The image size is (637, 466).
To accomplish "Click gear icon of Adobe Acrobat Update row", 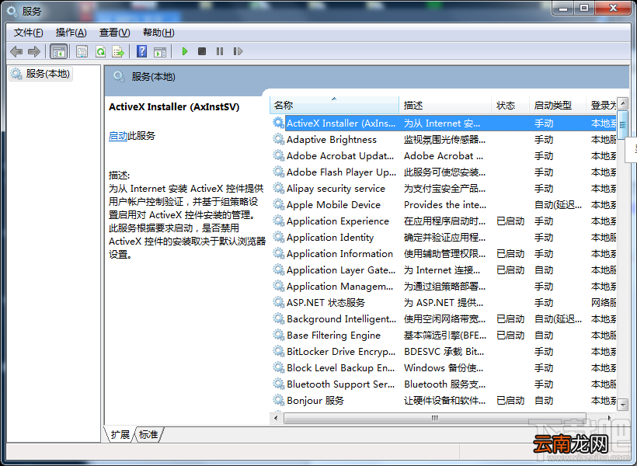I will coord(278,155).
